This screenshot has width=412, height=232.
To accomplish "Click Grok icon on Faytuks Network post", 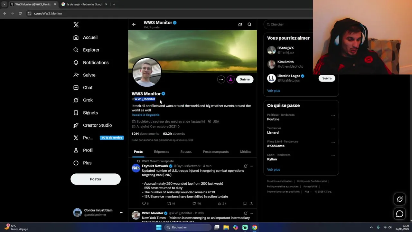I will pyautogui.click(x=246, y=166).
